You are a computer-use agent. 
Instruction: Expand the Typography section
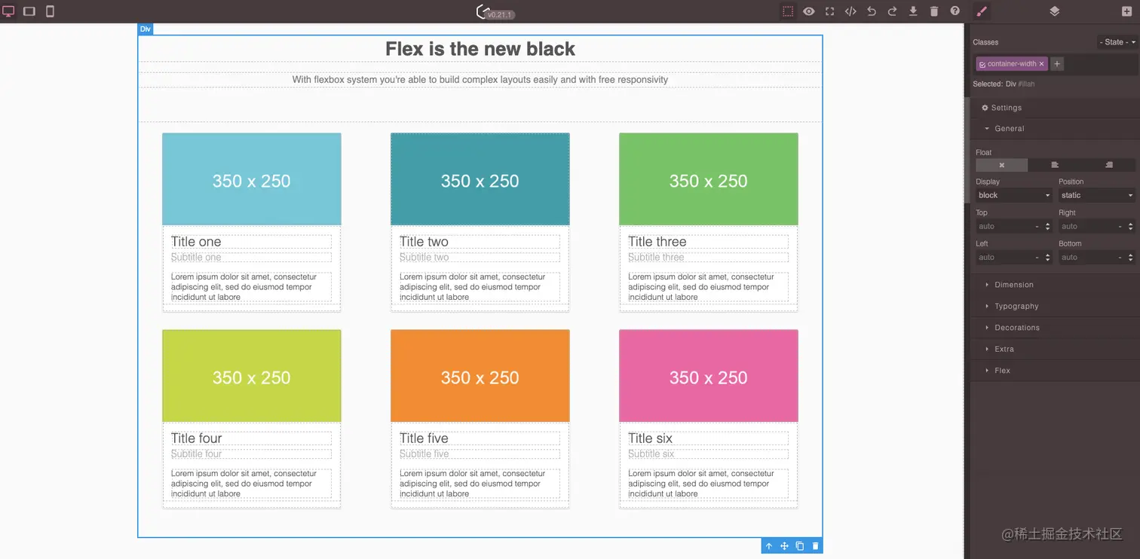coord(1054,307)
